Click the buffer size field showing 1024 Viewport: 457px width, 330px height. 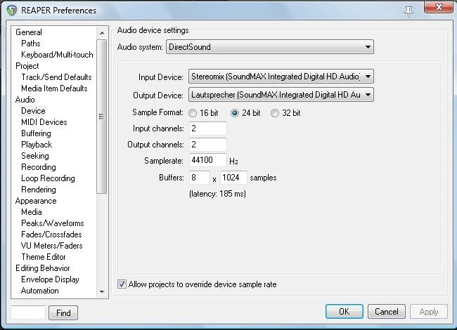pos(233,178)
